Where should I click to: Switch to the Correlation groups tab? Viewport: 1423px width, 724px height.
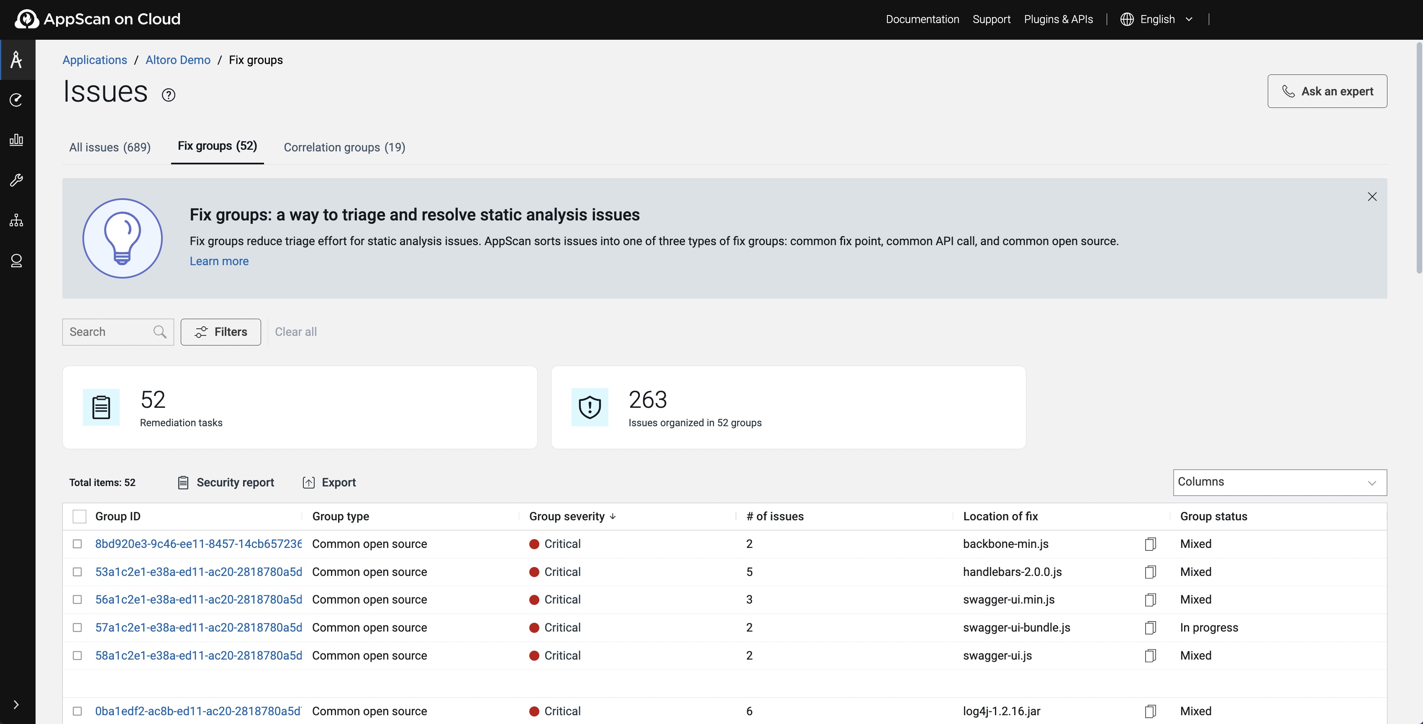coord(344,148)
